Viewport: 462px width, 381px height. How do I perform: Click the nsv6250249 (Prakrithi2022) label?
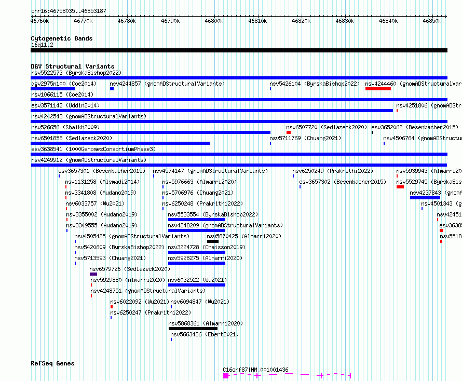click(333, 171)
